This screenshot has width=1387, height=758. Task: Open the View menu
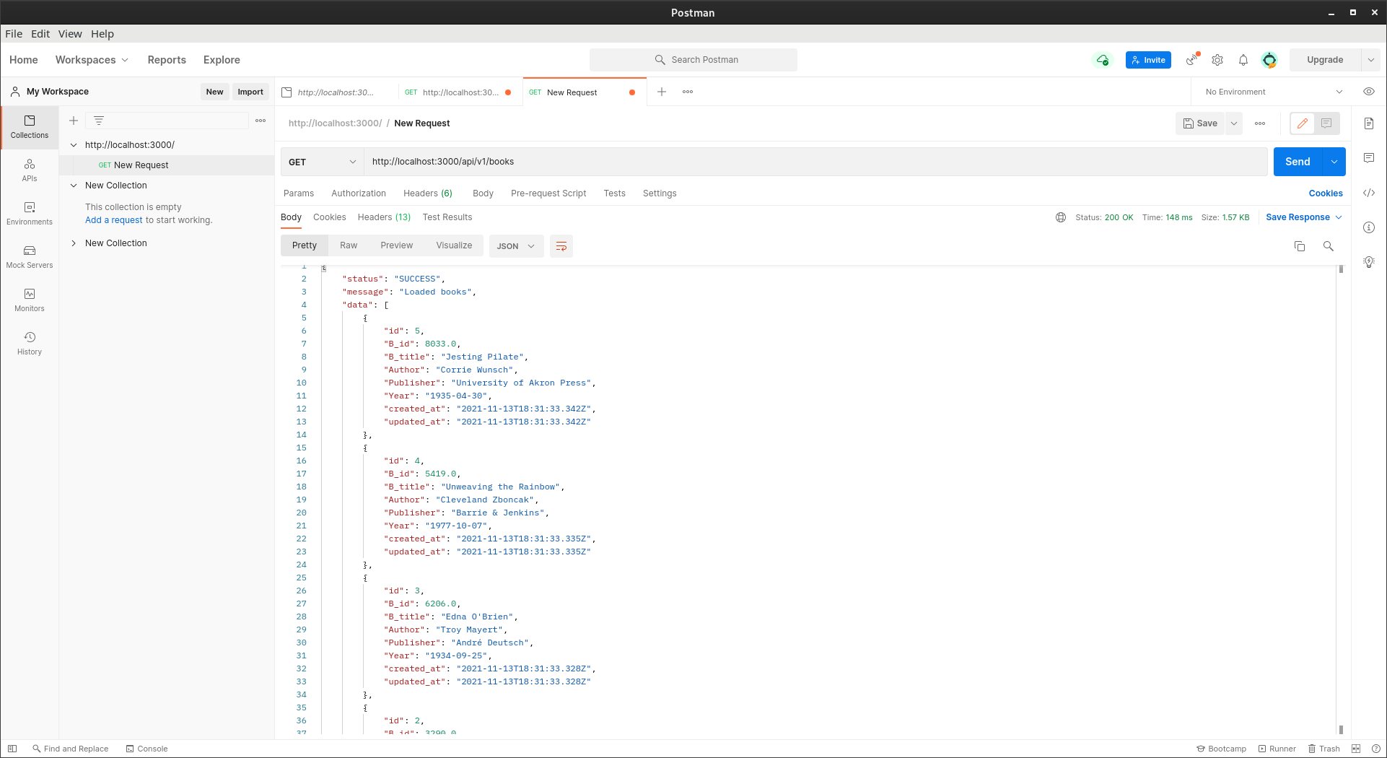tap(70, 34)
